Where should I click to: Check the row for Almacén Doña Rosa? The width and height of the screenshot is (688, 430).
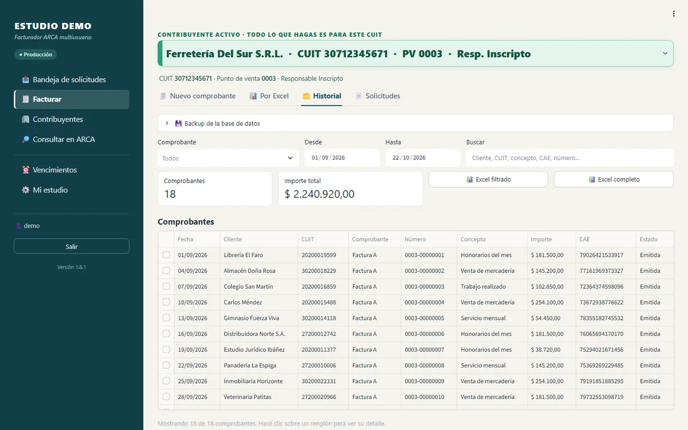(x=166, y=271)
